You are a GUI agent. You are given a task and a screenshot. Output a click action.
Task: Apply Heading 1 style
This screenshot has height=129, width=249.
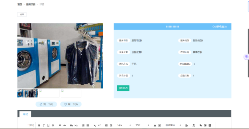tap(72, 125)
